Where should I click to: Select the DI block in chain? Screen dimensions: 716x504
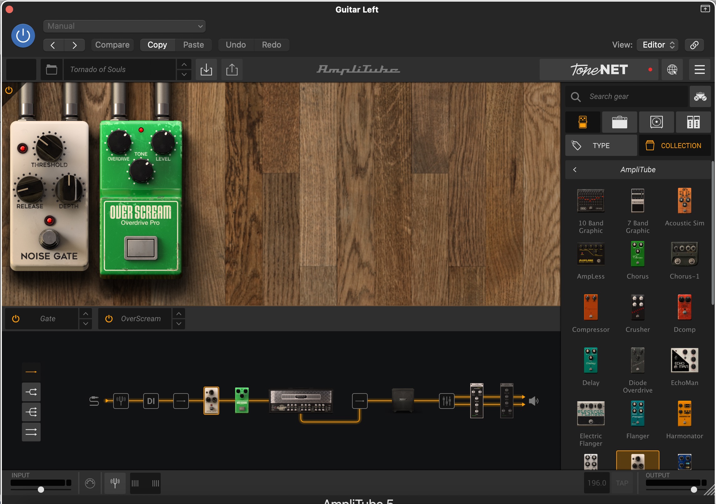pos(151,401)
